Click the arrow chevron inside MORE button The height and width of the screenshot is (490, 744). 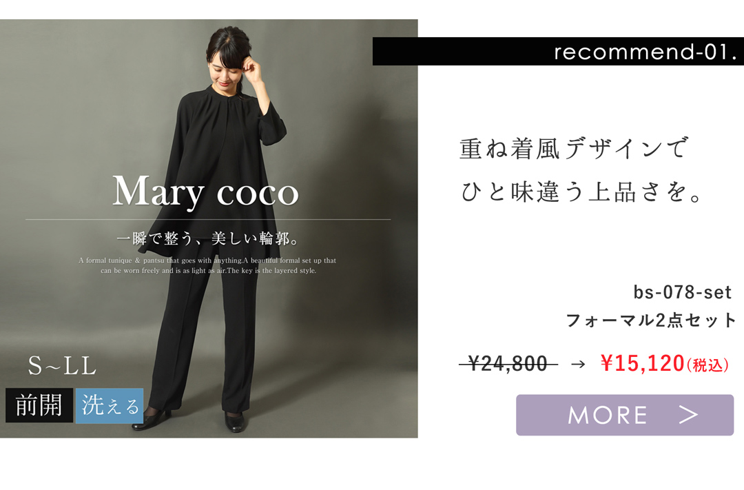tap(688, 415)
